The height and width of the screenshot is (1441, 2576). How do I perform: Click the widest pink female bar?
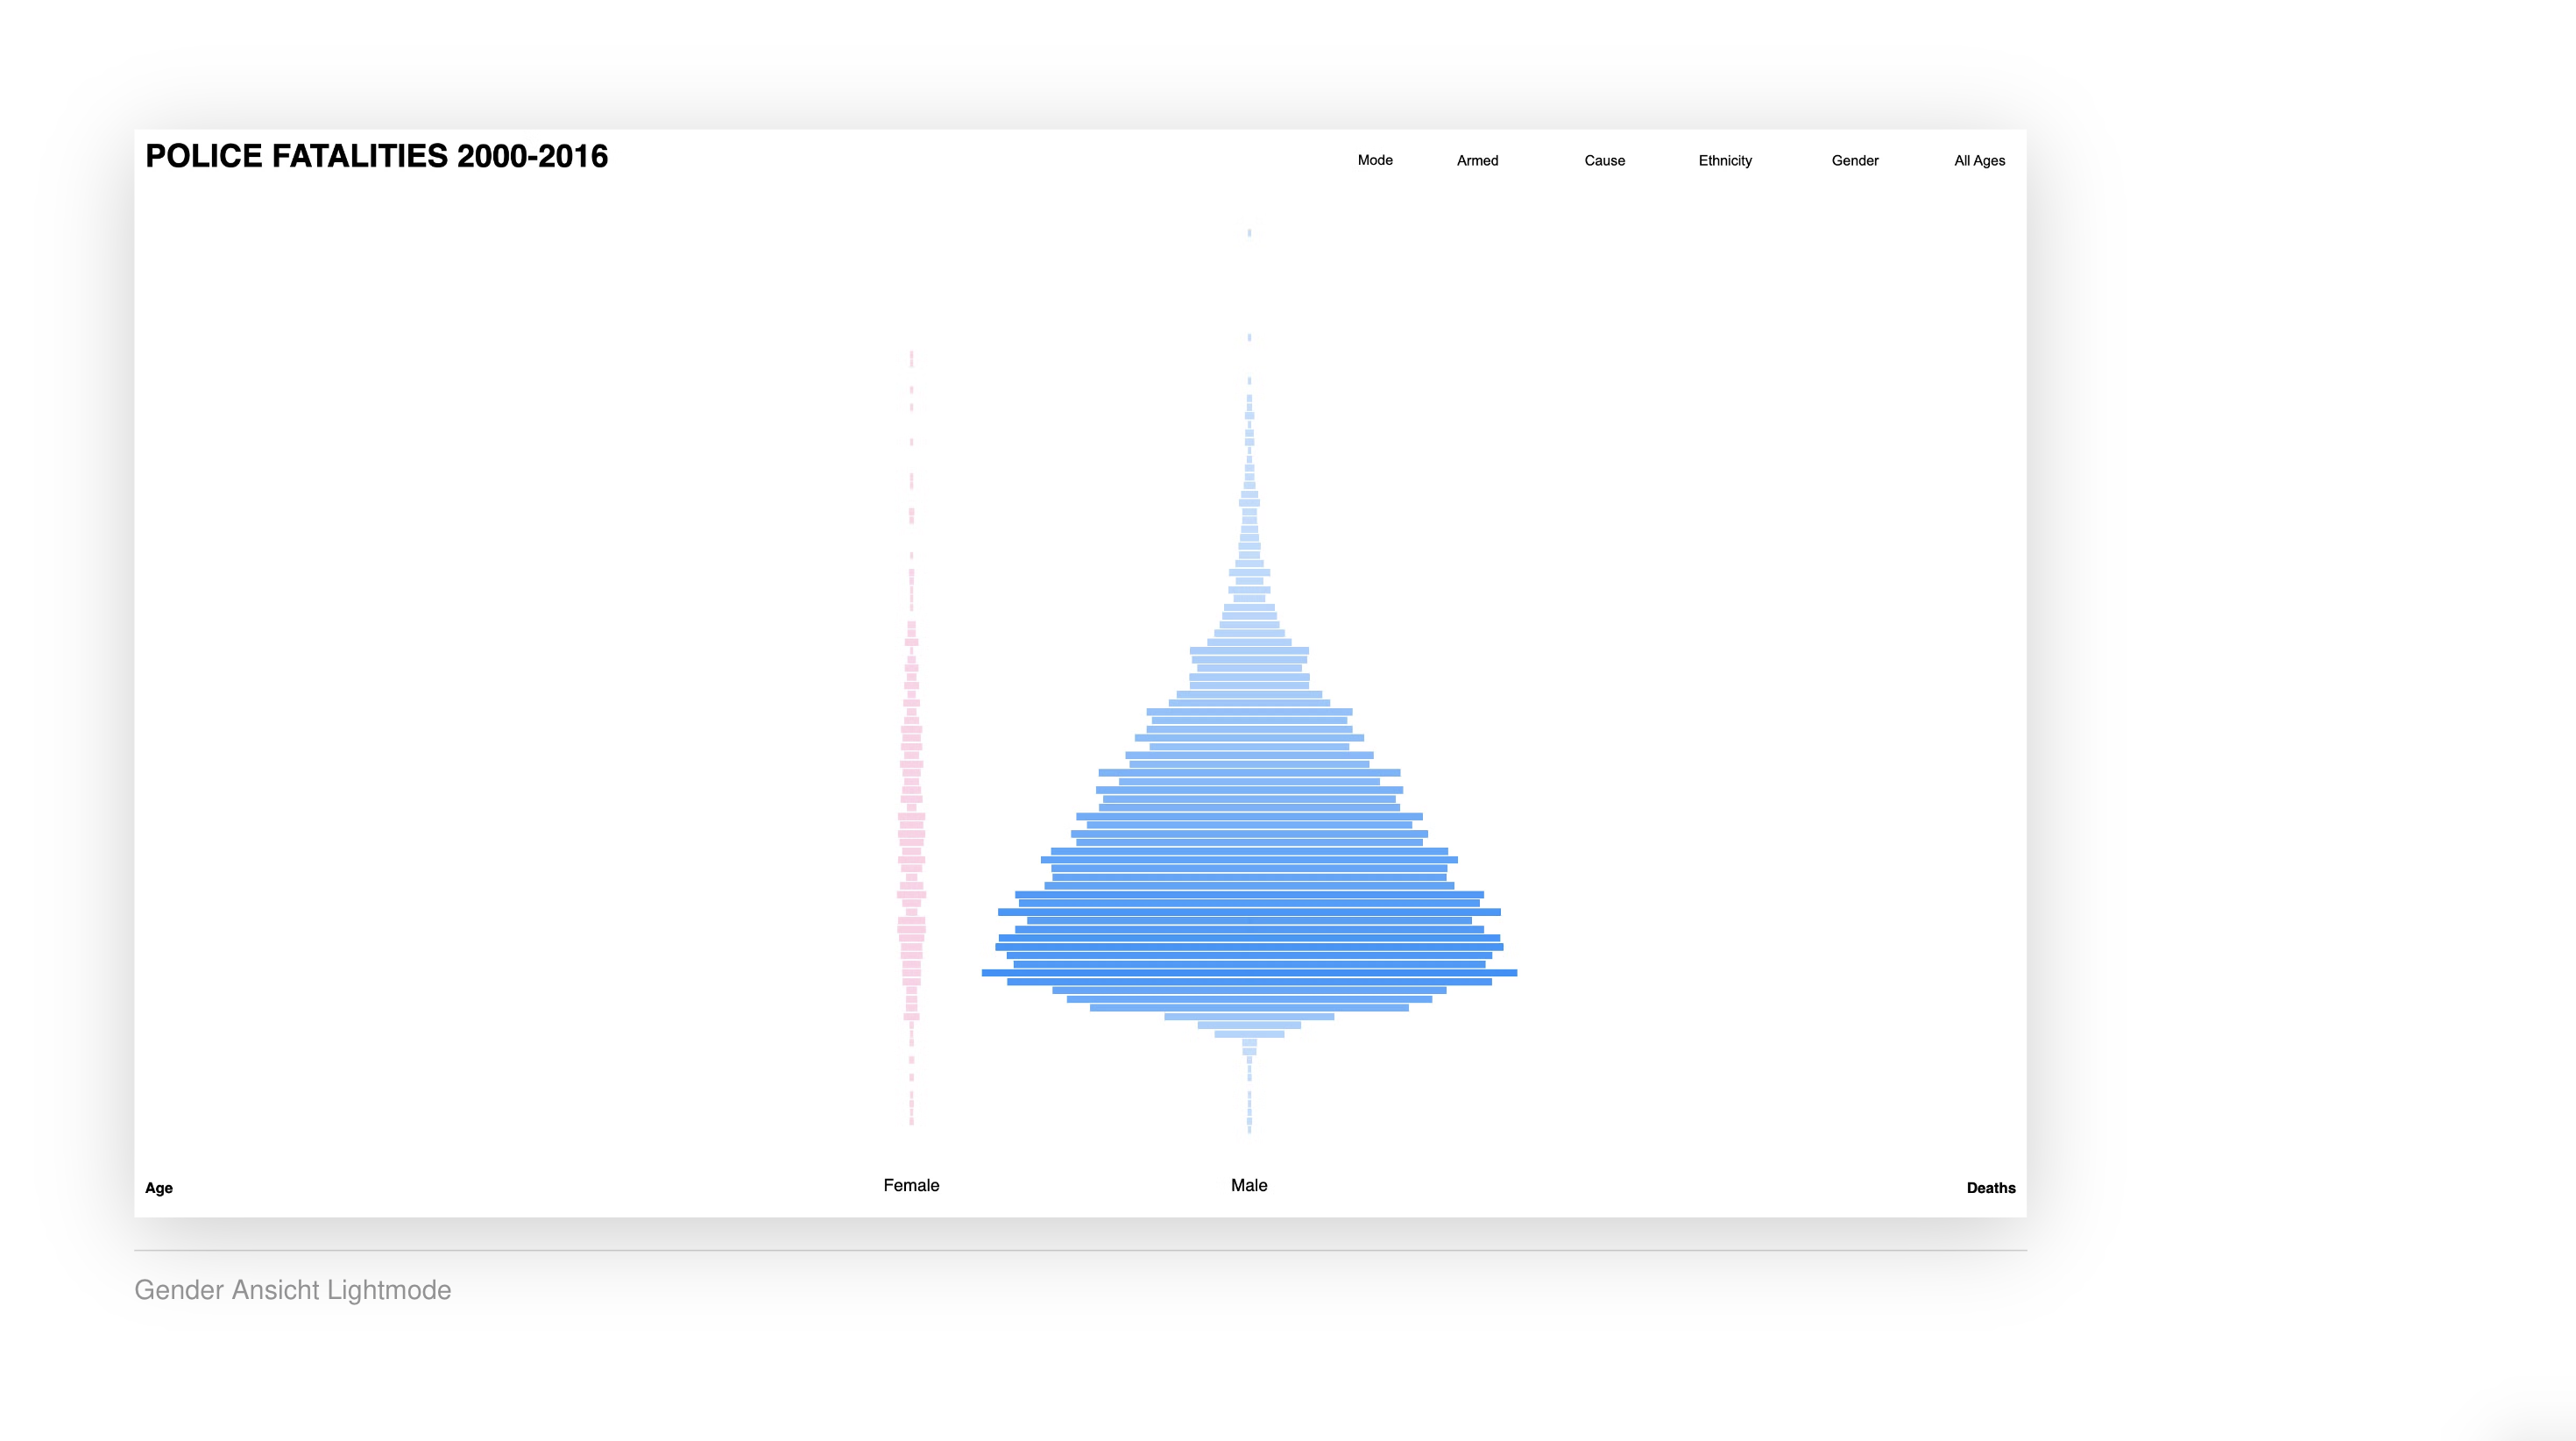(911, 895)
